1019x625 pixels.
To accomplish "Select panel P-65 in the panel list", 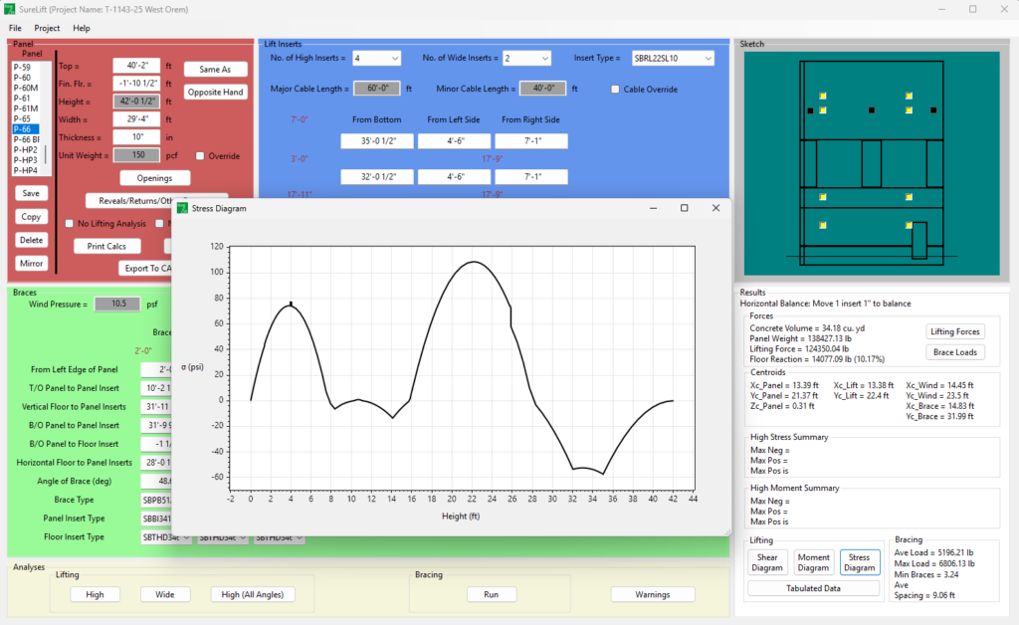I will click(x=22, y=118).
